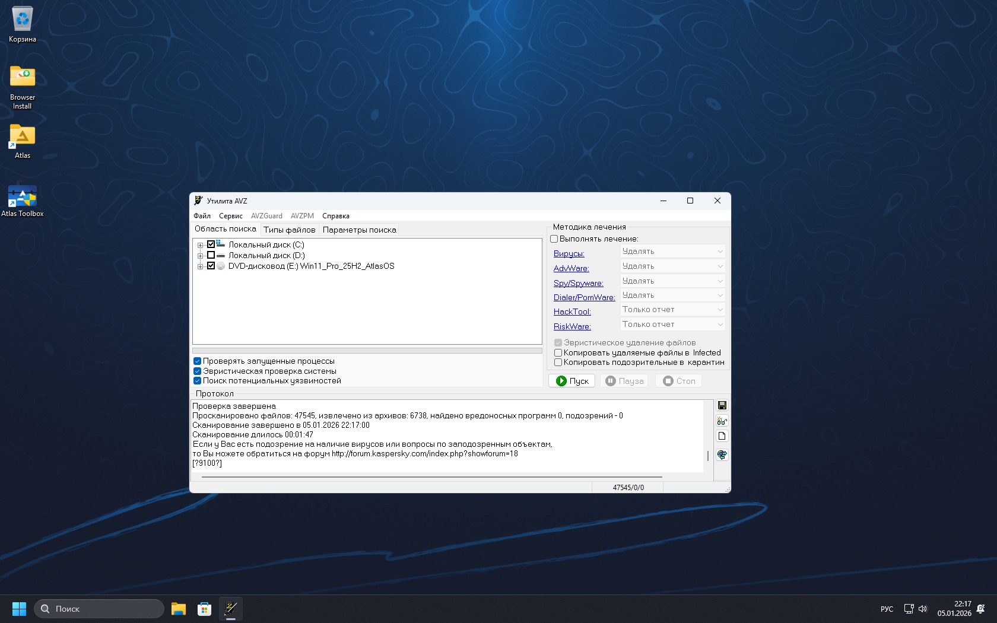
Task: Click the blank page clear protocol icon
Action: 722,436
